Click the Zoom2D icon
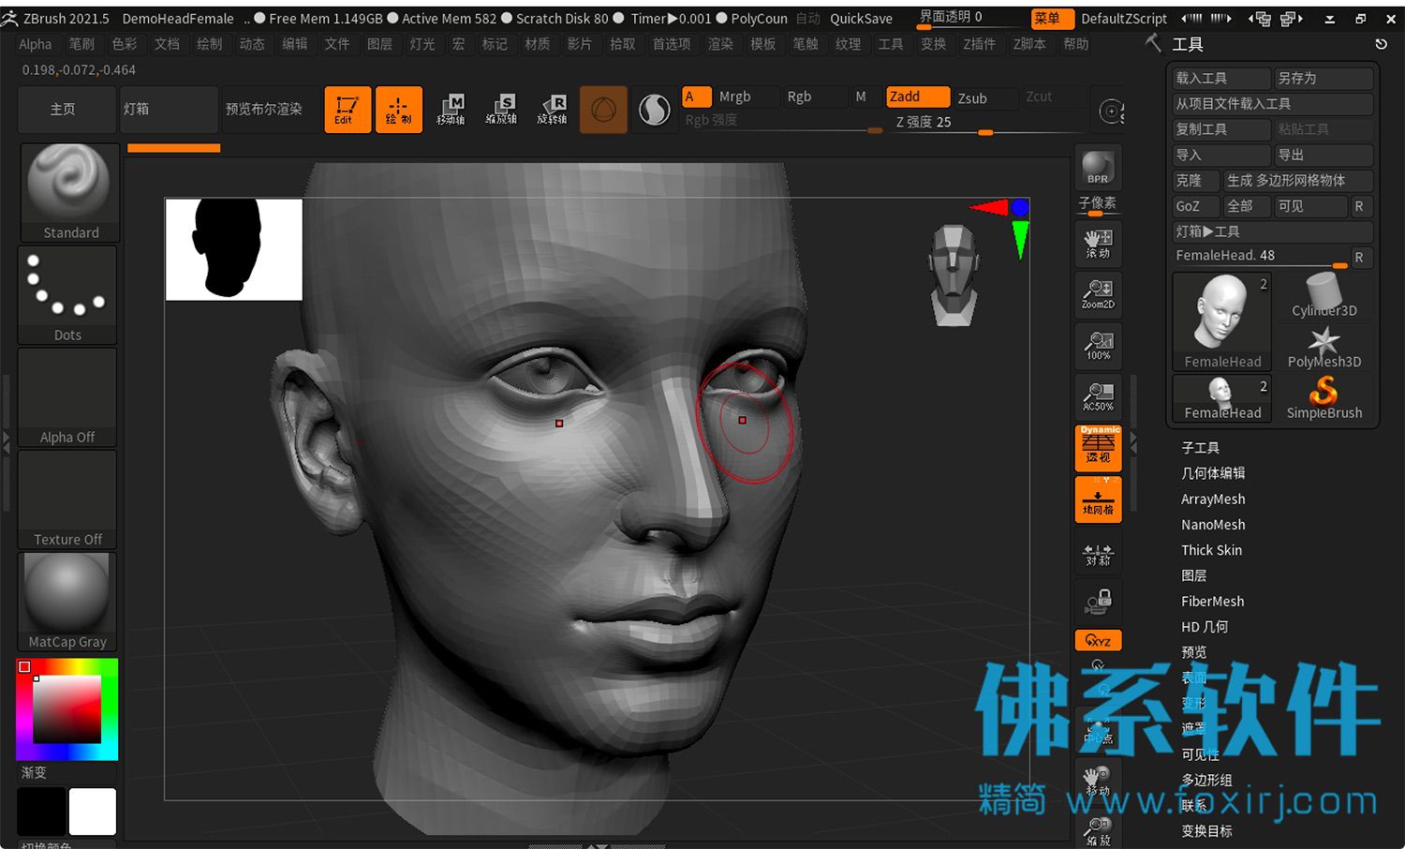Screen dimensions: 1405x849 1098,294
